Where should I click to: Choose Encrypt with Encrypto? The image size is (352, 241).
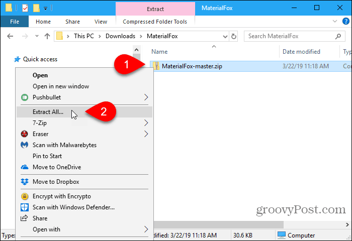62,196
